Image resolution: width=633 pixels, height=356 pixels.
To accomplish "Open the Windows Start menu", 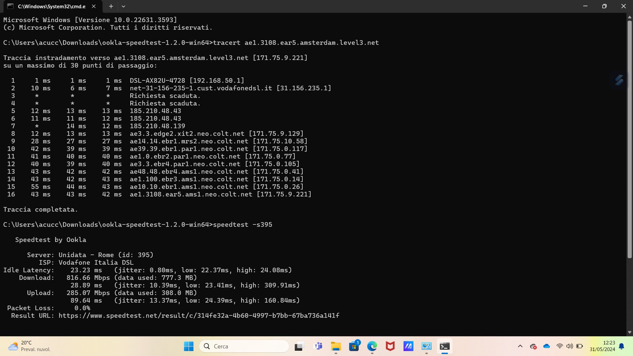I will point(189,346).
